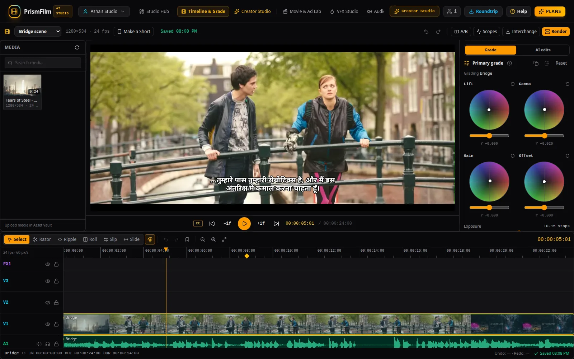Reset the Offset wheel

(568, 156)
